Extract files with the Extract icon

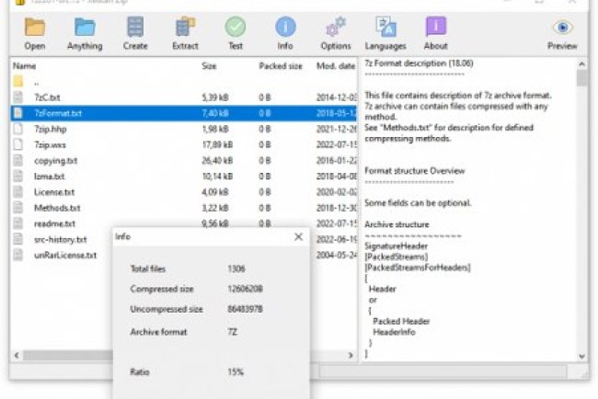[185, 28]
